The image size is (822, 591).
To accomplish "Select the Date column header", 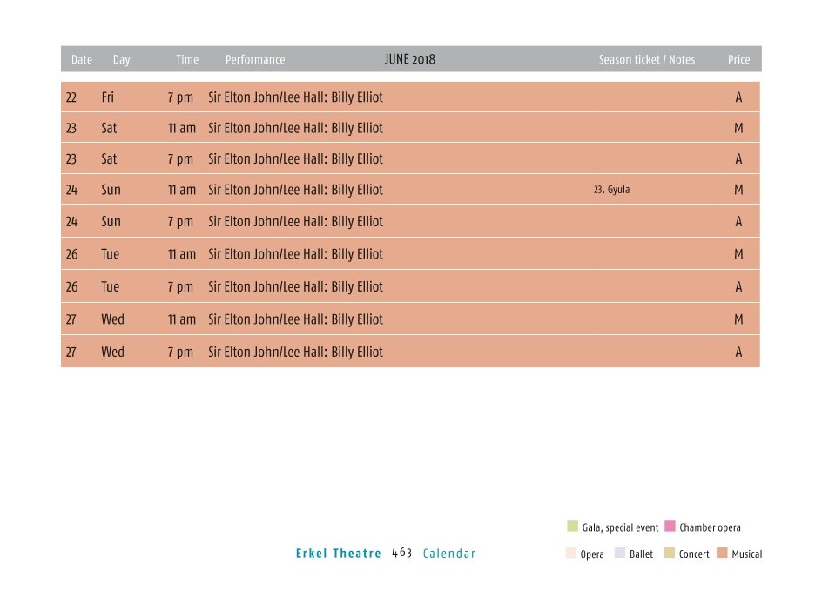I will (82, 60).
